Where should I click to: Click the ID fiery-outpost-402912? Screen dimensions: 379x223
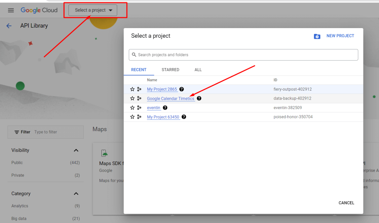[x=293, y=89]
